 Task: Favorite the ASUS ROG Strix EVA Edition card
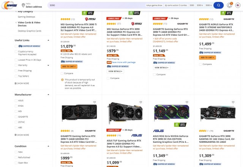(x=187, y=102)
